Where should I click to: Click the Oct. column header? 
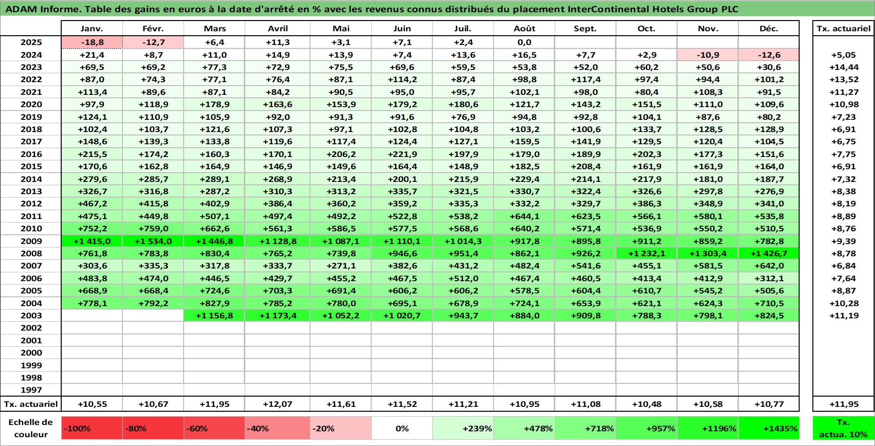(x=646, y=28)
